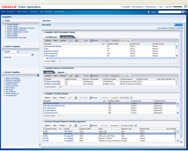Open Actions menu in Suppliers Pending Review
188x151 pixels.
click(48, 98)
